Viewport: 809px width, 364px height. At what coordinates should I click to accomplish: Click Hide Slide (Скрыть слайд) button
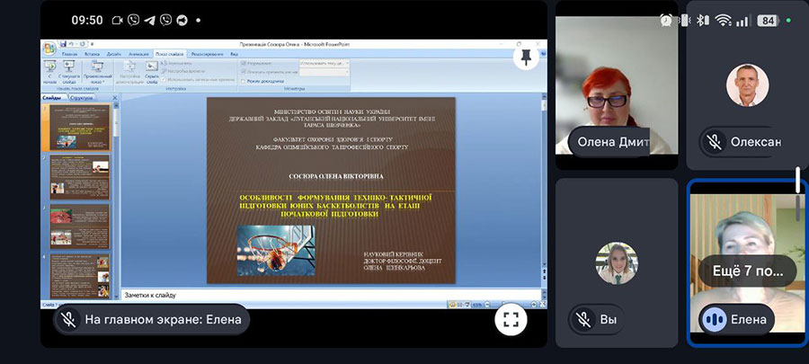pos(151,72)
